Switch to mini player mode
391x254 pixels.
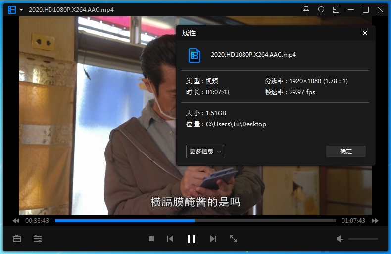pyautogui.click(x=336, y=10)
